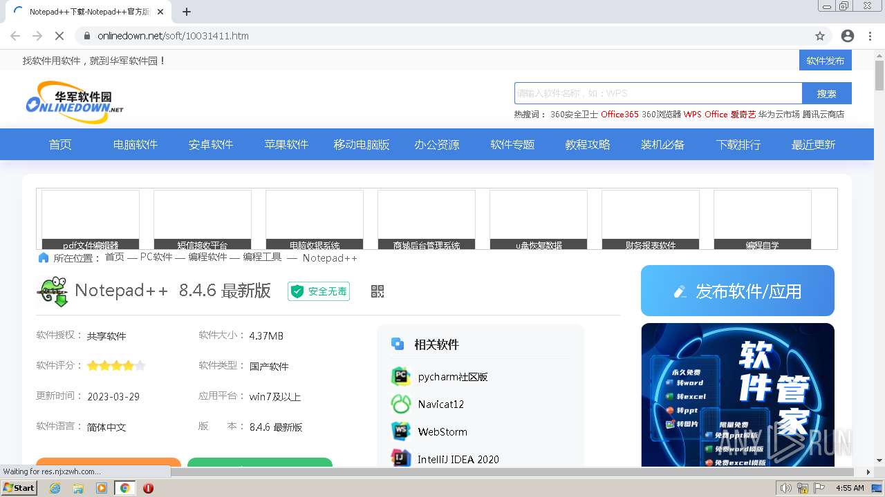The height and width of the screenshot is (497, 885).
Task: Open Chrome's three-dot menu
Action: [870, 36]
